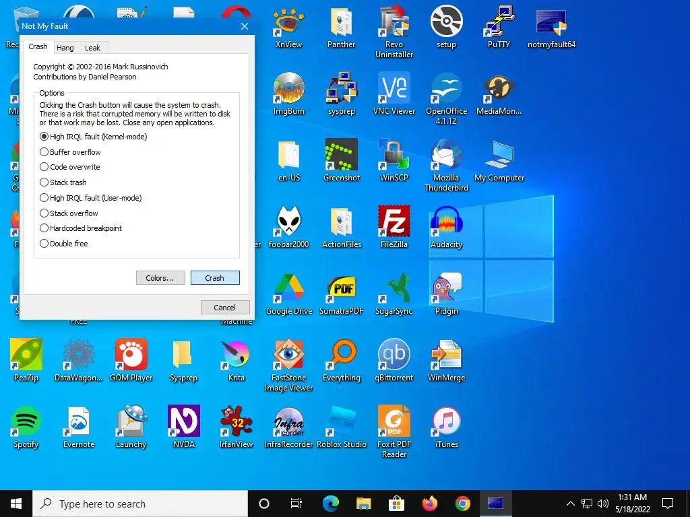Image resolution: width=690 pixels, height=517 pixels.
Task: Open ActionFiles folder
Action: 342,228
